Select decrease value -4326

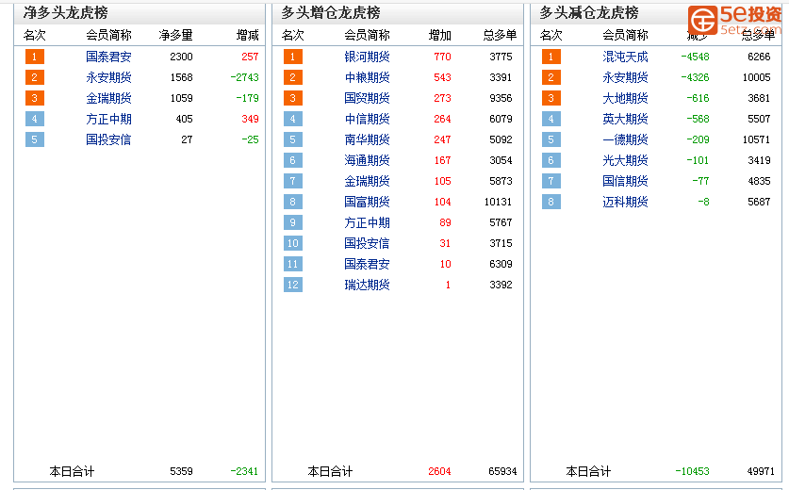695,77
